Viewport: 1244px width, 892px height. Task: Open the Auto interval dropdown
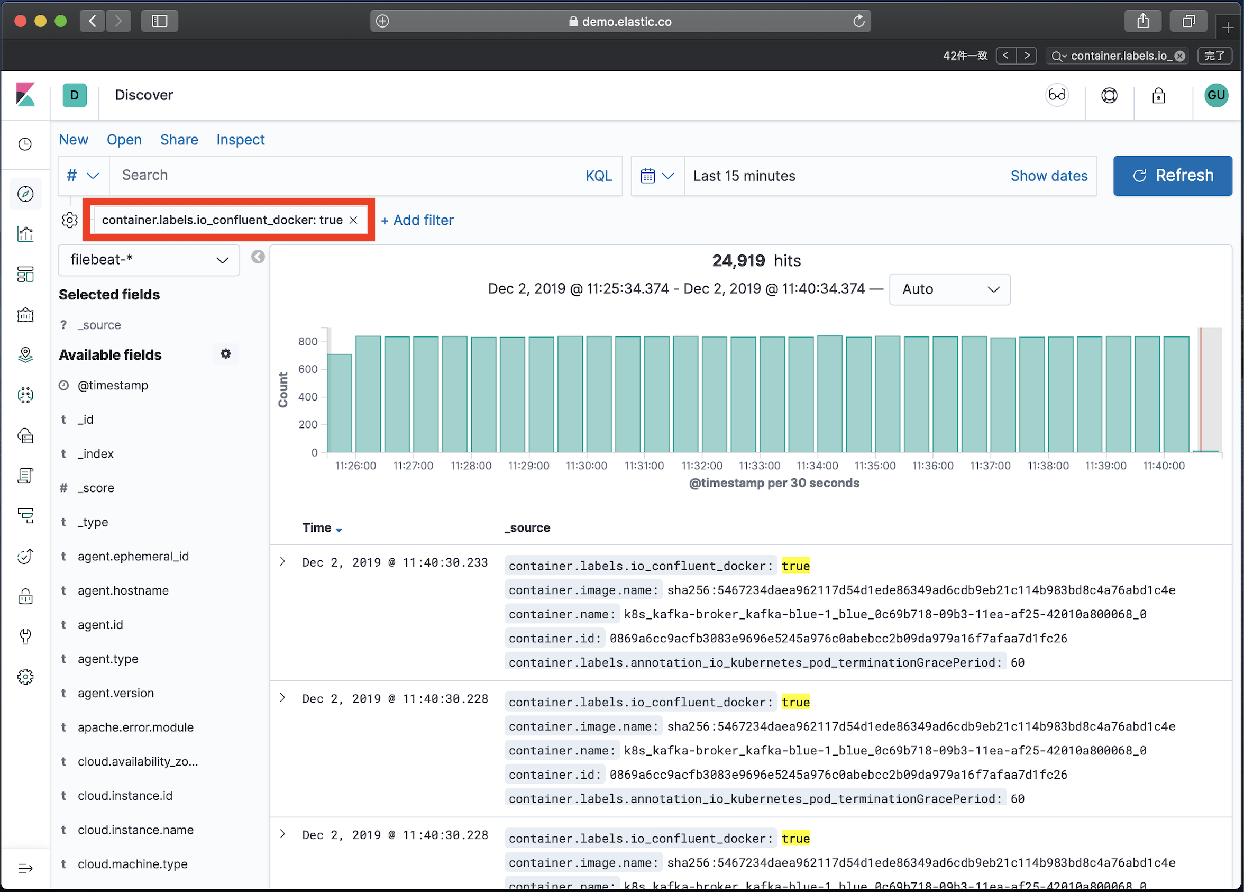click(949, 289)
